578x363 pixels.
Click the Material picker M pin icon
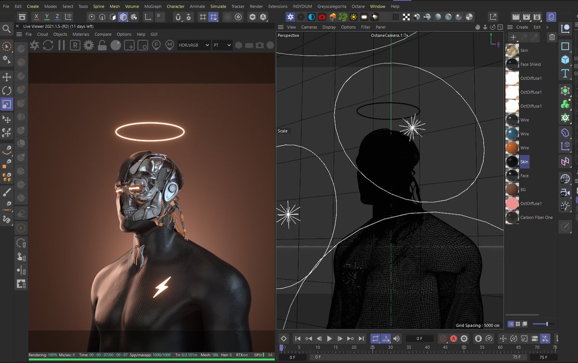(x=170, y=45)
